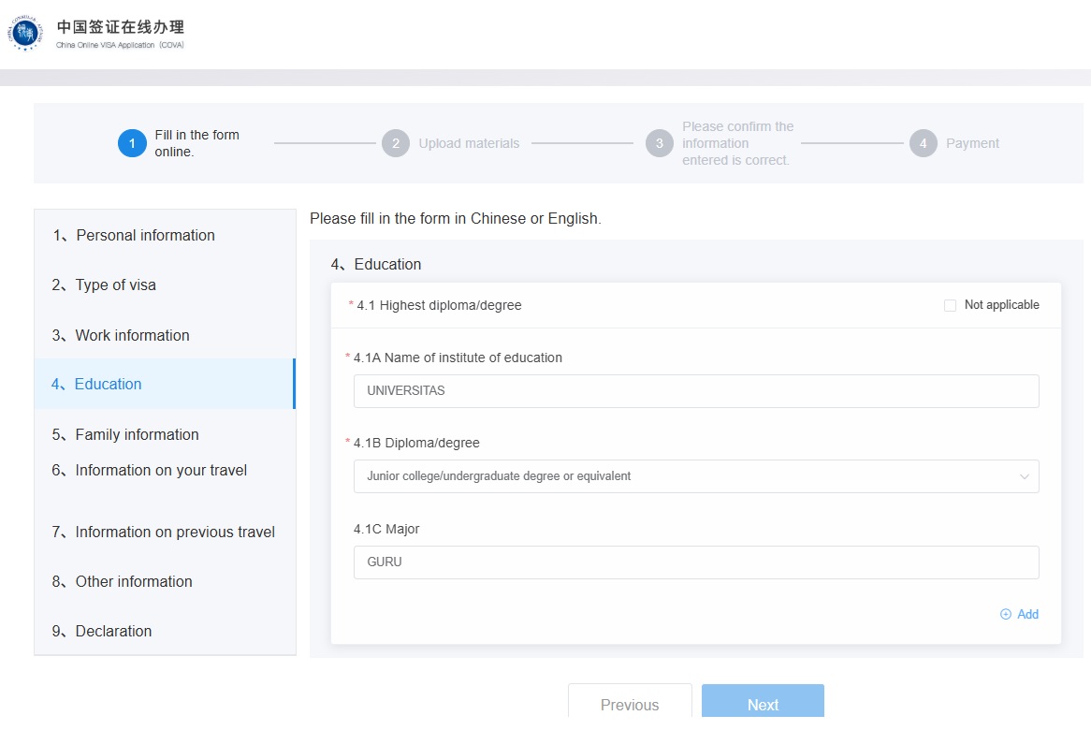Image resolution: width=1091 pixels, height=730 pixels.
Task: Jump to the Declaration section
Action: (113, 631)
